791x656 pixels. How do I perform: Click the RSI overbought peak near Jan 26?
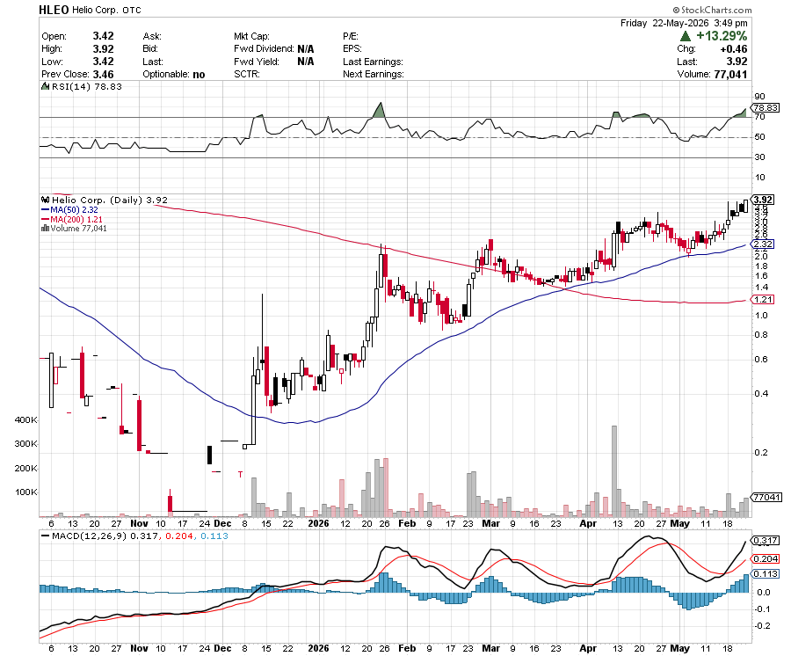381,110
